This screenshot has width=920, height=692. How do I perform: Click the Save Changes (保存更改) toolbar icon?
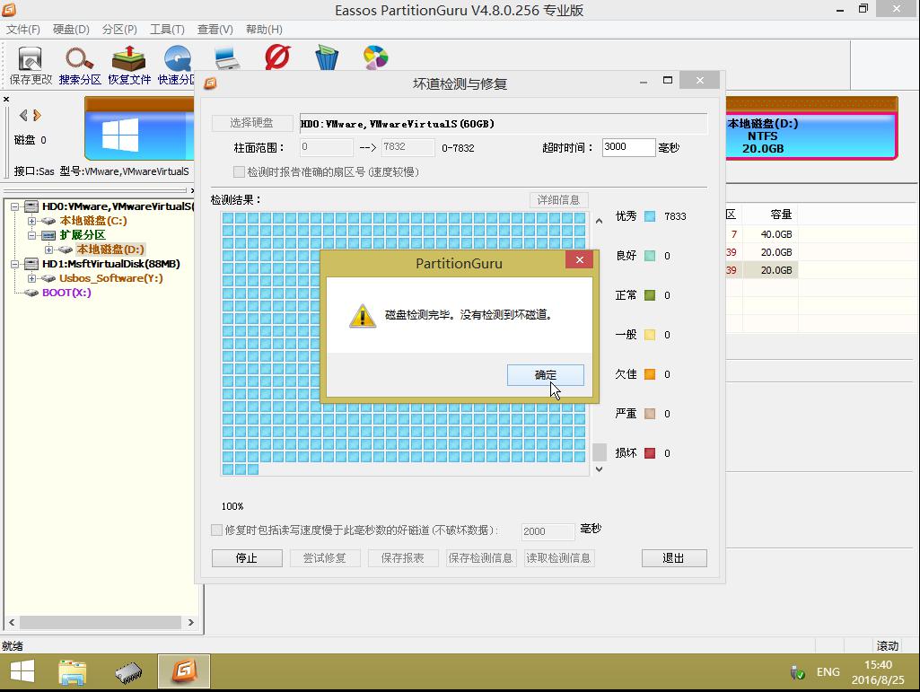(x=31, y=58)
